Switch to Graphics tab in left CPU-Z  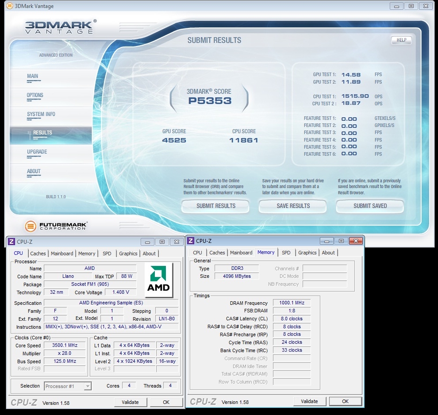click(x=128, y=254)
